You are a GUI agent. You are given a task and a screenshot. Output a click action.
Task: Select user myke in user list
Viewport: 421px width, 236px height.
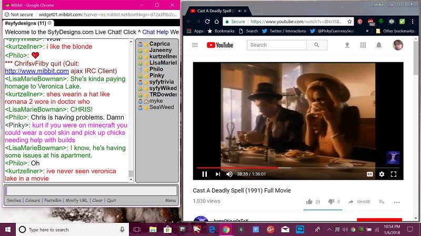pos(156,101)
